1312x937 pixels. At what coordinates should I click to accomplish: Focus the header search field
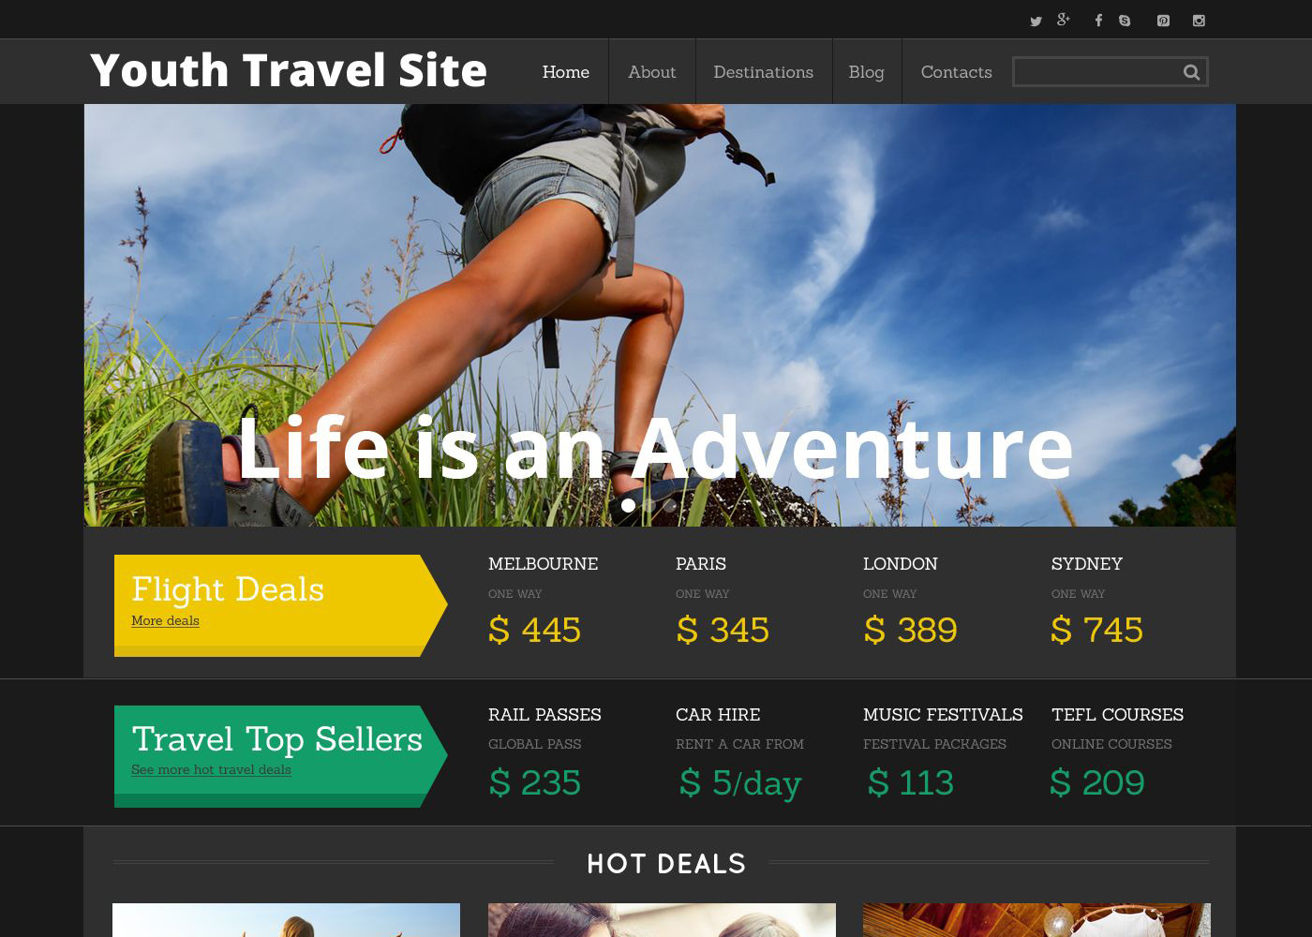(x=1097, y=72)
